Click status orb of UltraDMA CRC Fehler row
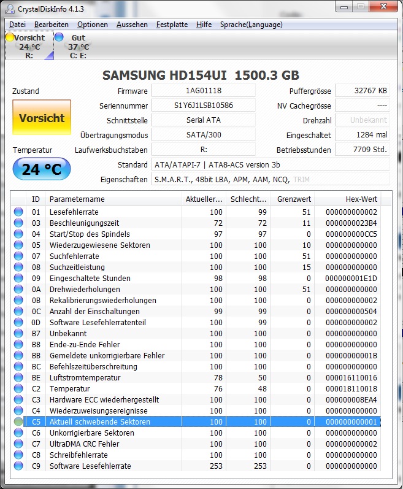The width and height of the screenshot is (403, 489). pos(18,444)
